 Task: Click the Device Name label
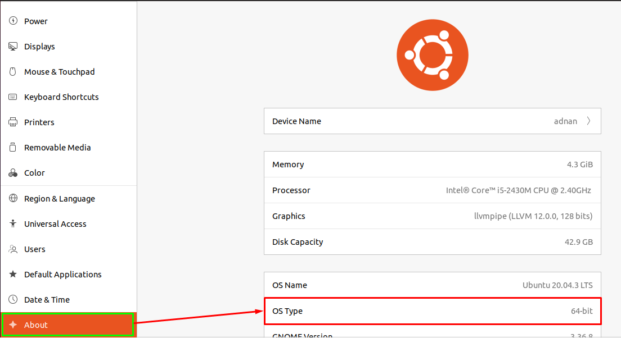(296, 121)
